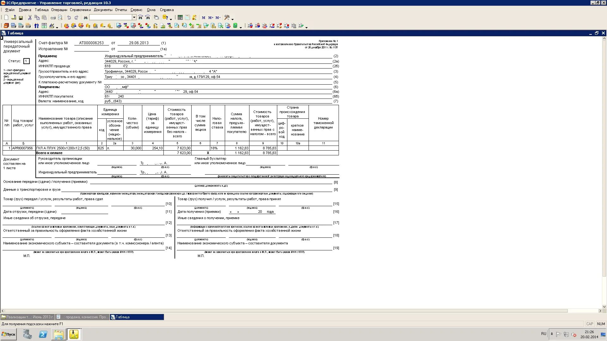The image size is (607, 341).
Task: Open the search combo box dropdown arrow
Action: click(x=134, y=17)
